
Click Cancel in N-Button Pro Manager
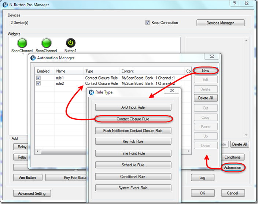(233, 193)
